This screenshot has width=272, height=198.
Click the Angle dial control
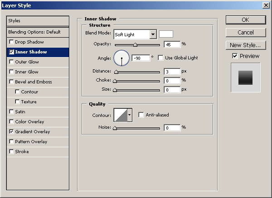point(121,58)
